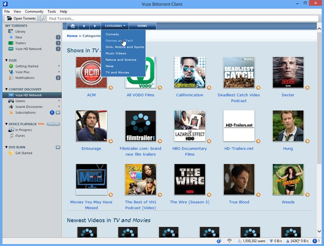324x246 pixels.
Task: Choose TV and Movies category
Action: coord(117,73)
